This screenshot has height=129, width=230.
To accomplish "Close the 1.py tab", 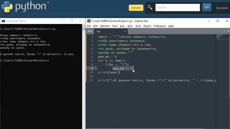I will [125, 31].
